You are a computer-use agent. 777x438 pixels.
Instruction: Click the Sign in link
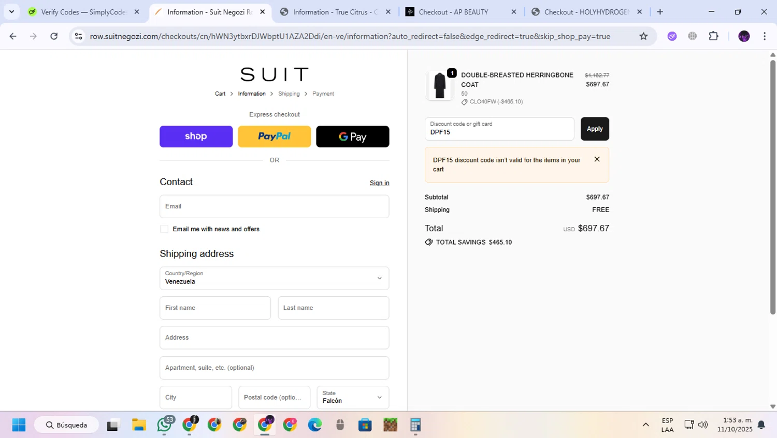(379, 183)
